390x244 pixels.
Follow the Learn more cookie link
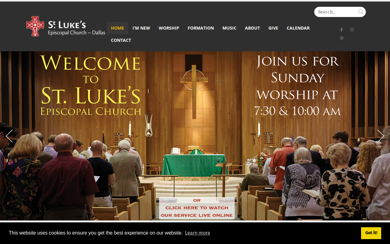click(197, 233)
